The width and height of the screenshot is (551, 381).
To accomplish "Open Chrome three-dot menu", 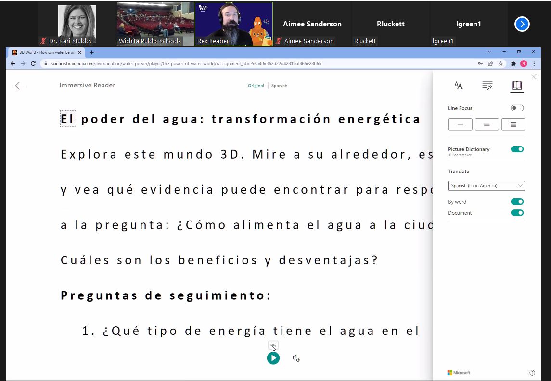I will pos(534,63).
